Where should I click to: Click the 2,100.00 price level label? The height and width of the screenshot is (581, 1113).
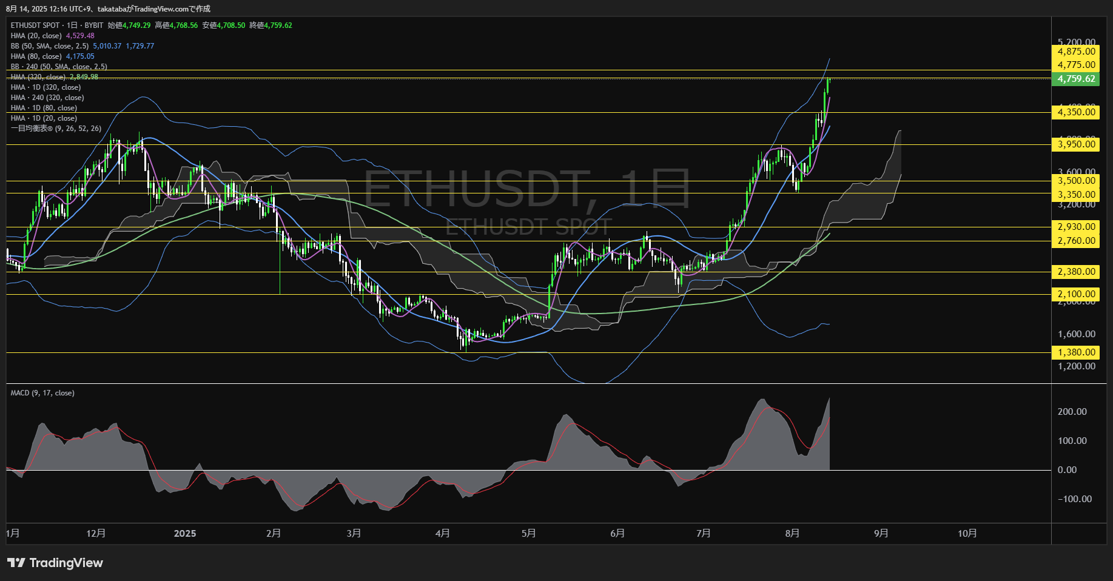(1077, 294)
